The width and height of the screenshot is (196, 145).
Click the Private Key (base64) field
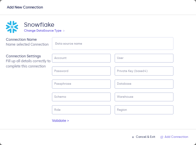click(144, 71)
